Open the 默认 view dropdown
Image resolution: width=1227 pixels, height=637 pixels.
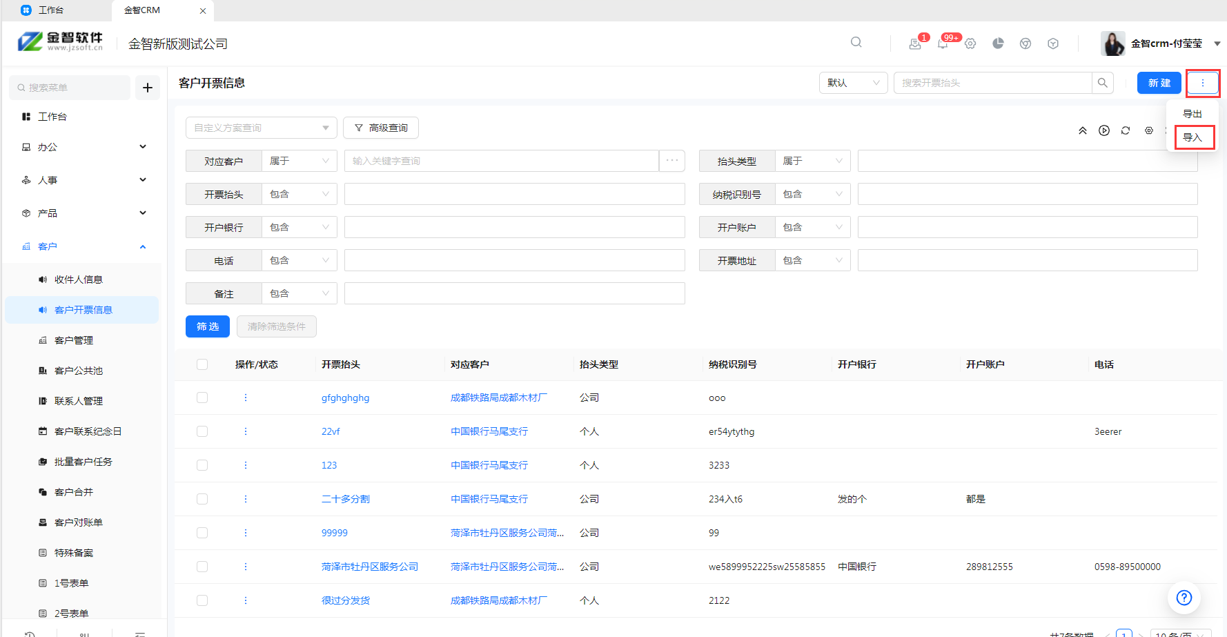854,83
